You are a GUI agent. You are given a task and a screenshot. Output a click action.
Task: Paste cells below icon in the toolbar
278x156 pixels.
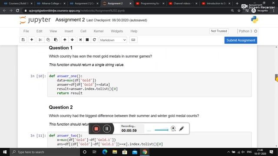click(x=56, y=40)
